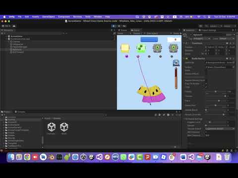The height and width of the screenshot is (178, 238).
Task: Open the Volume Rolloff dropdown
Action: (220, 129)
